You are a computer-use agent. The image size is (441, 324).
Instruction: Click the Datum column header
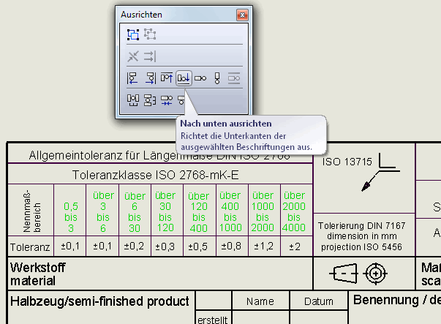click(319, 301)
